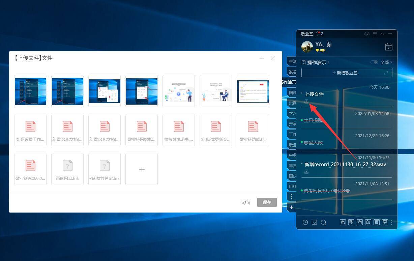Click the 账 shortcut icon

point(351,222)
